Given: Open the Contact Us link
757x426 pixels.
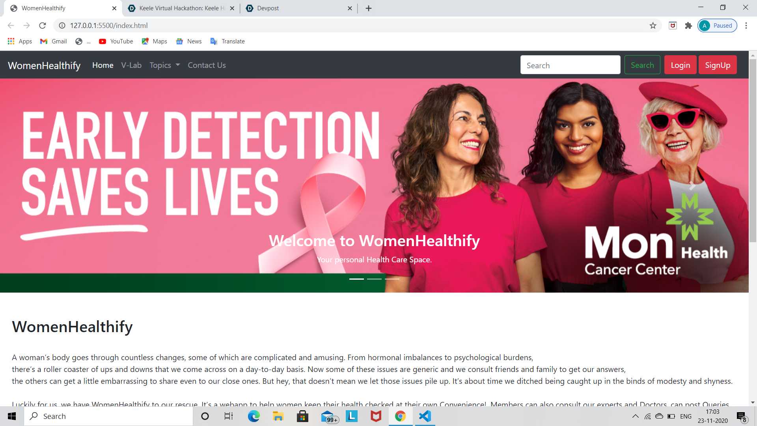Looking at the screenshot, I should coord(207,65).
